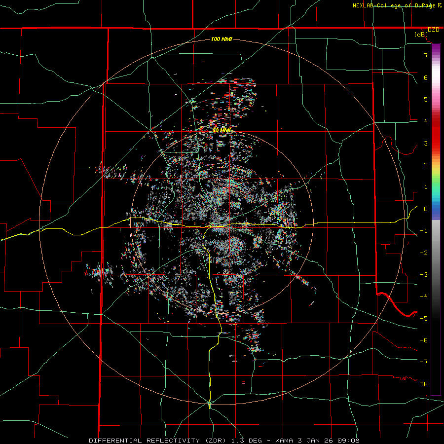Screen dimensions: 444x444
Task: Click the -1 value on the color scale
Action: (424, 231)
